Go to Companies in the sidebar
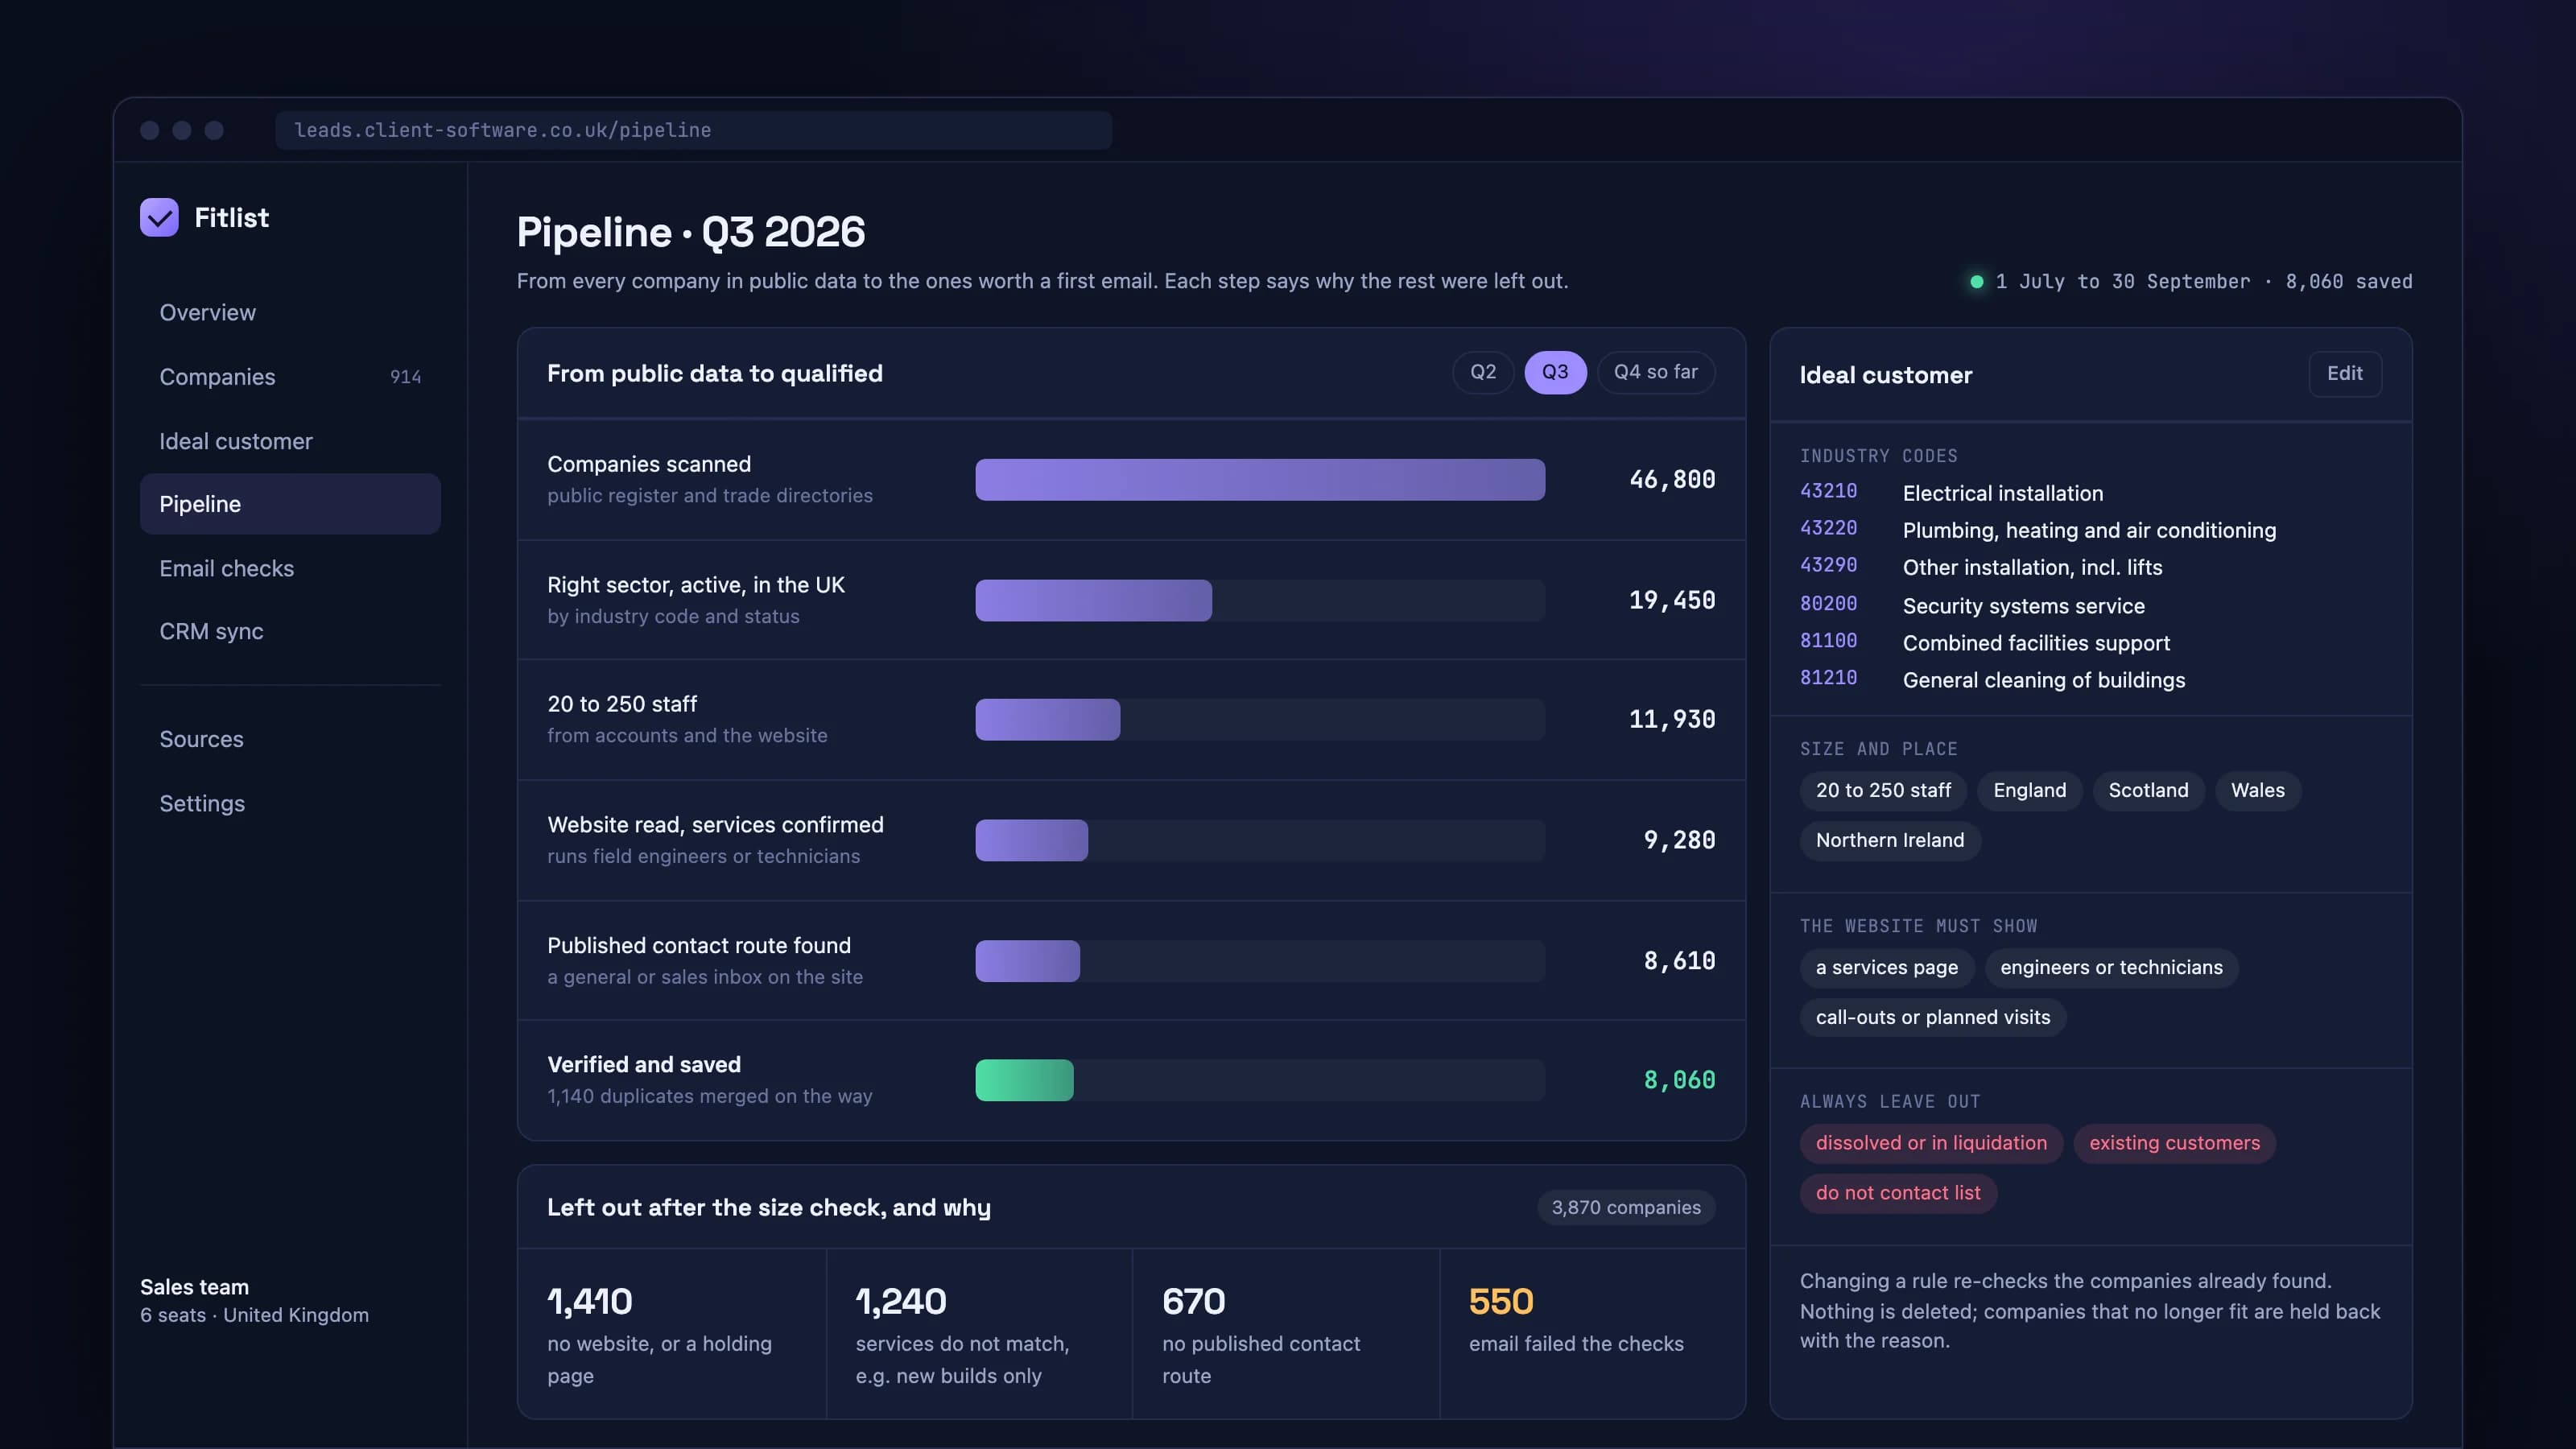Image resolution: width=2576 pixels, height=1449 pixels. point(290,377)
